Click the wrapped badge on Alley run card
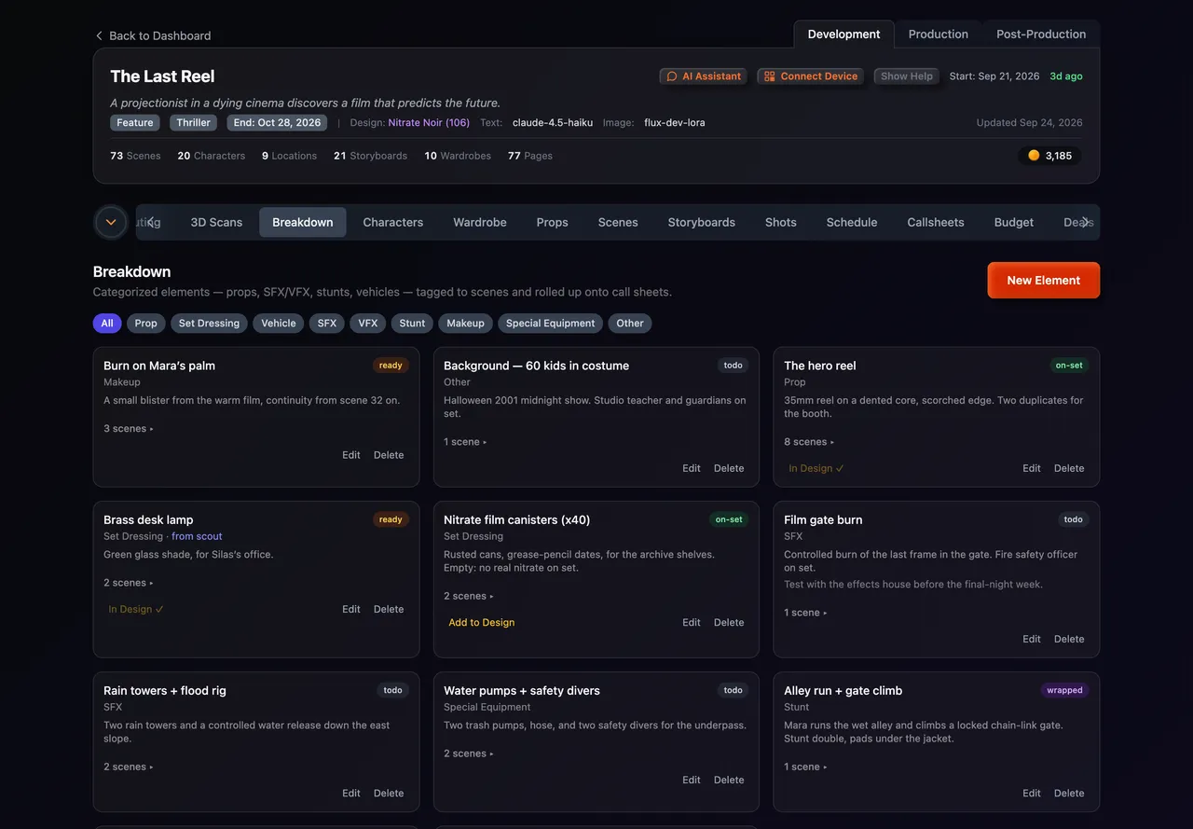This screenshot has width=1193, height=829. (x=1064, y=691)
